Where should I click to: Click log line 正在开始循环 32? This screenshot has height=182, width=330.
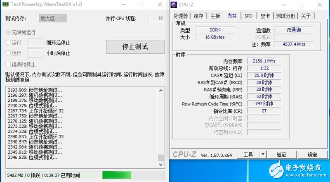click(36, 111)
